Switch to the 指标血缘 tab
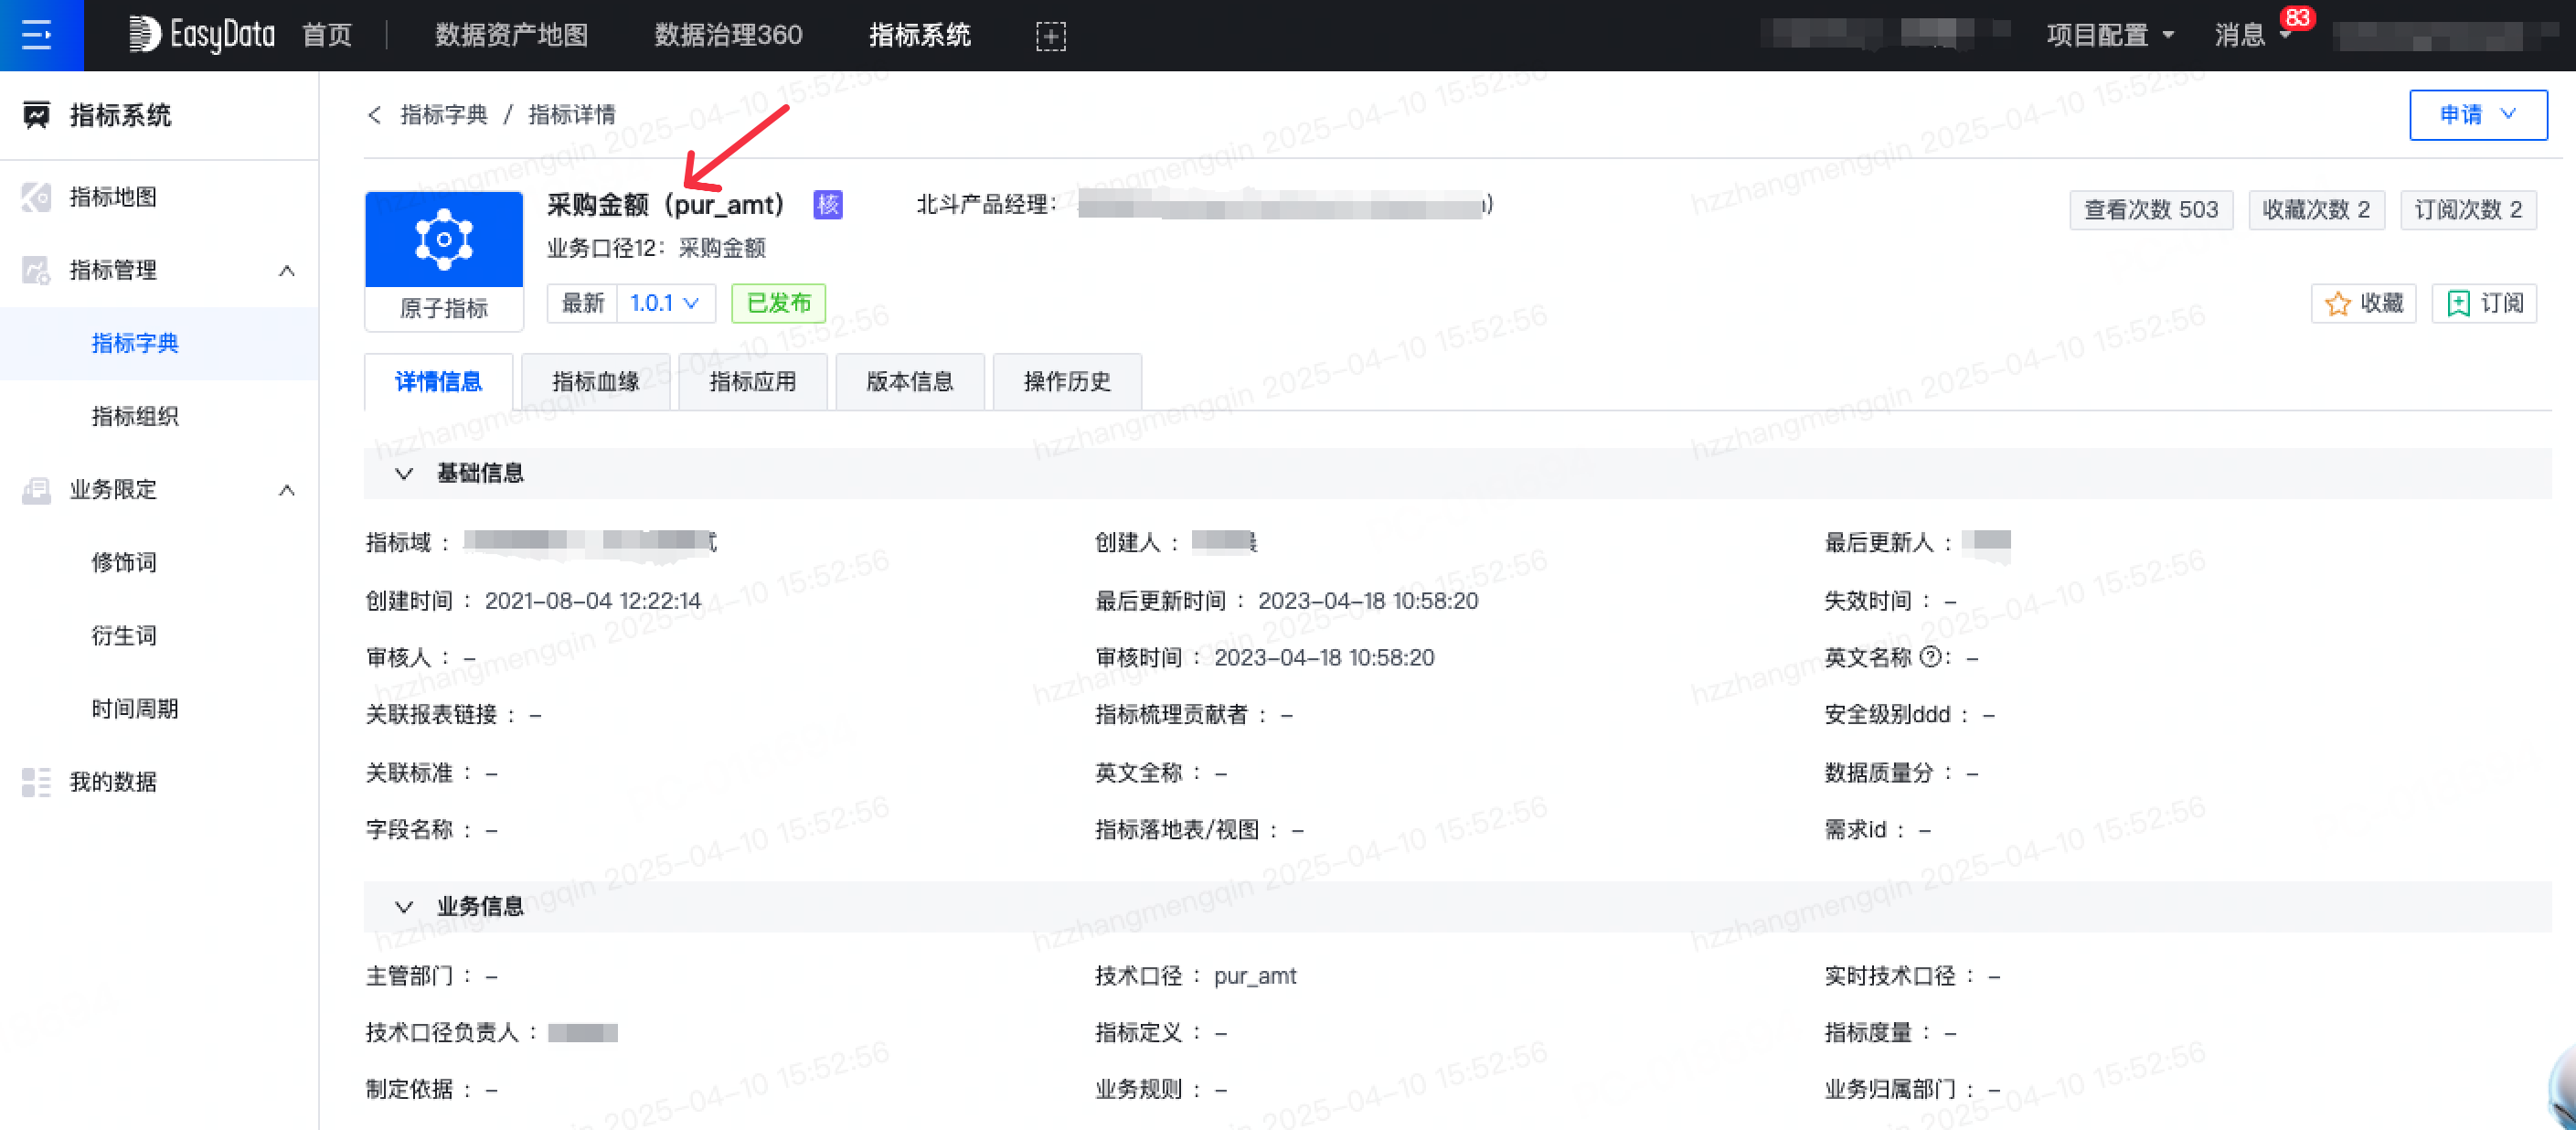The width and height of the screenshot is (2576, 1130). 595,382
